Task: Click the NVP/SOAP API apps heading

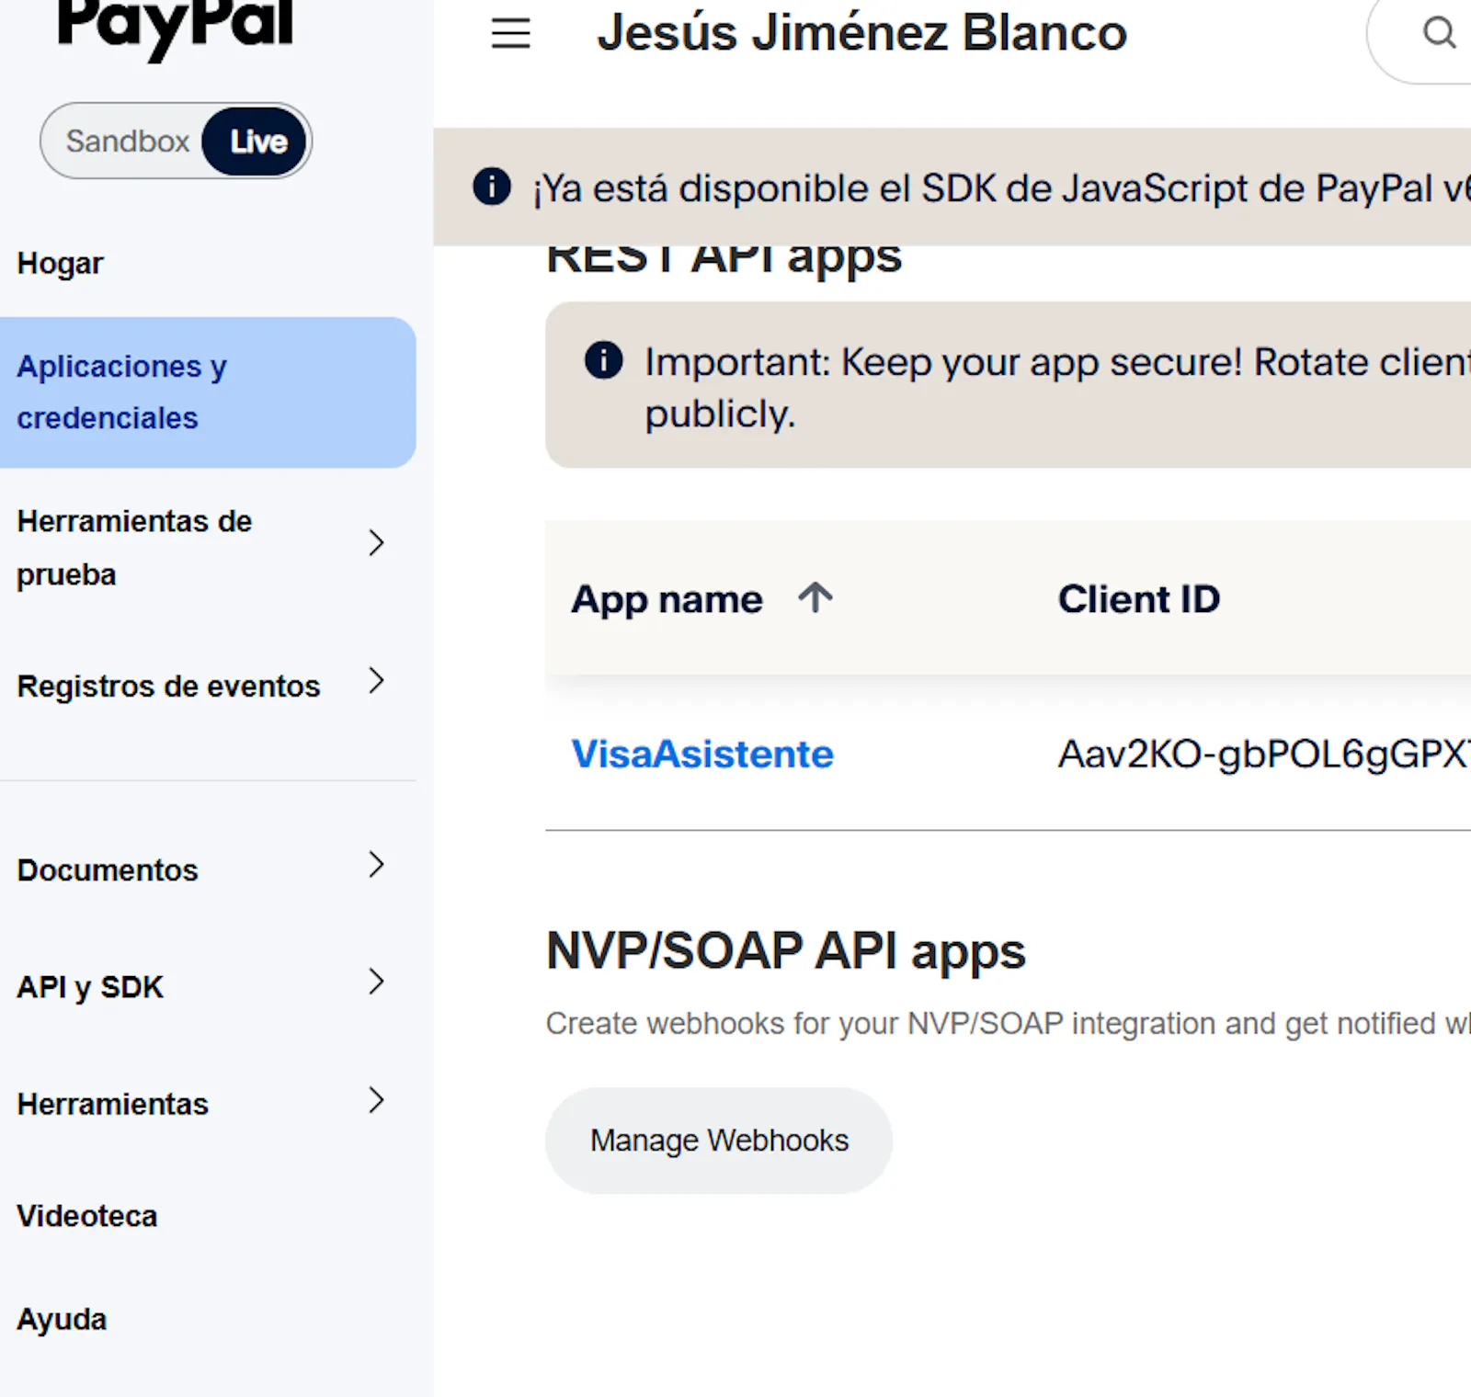Action: pos(786,951)
